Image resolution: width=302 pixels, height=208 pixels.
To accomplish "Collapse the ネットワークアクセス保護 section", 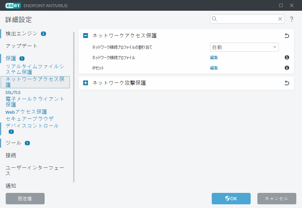I will point(85,35).
